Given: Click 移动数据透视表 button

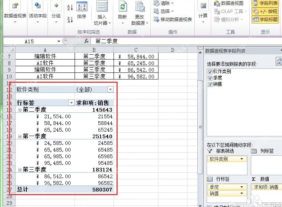Looking at the screenshot, I should point(173,19).
